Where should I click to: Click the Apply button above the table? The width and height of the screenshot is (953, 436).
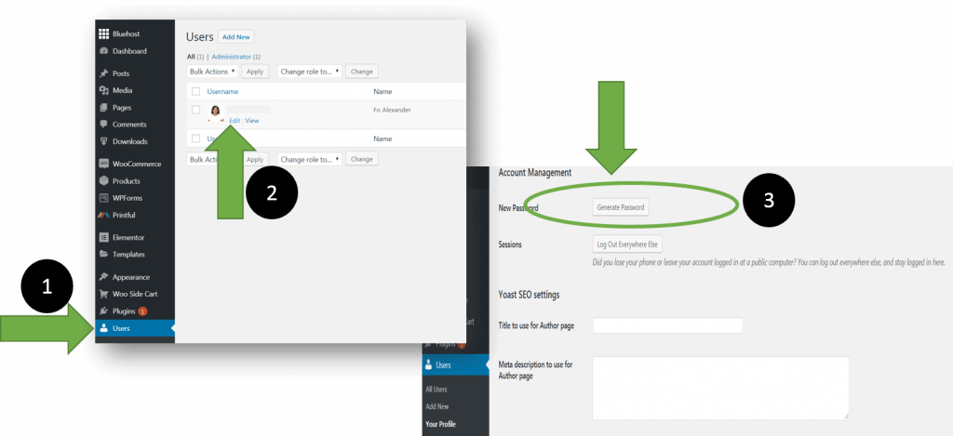pyautogui.click(x=255, y=72)
